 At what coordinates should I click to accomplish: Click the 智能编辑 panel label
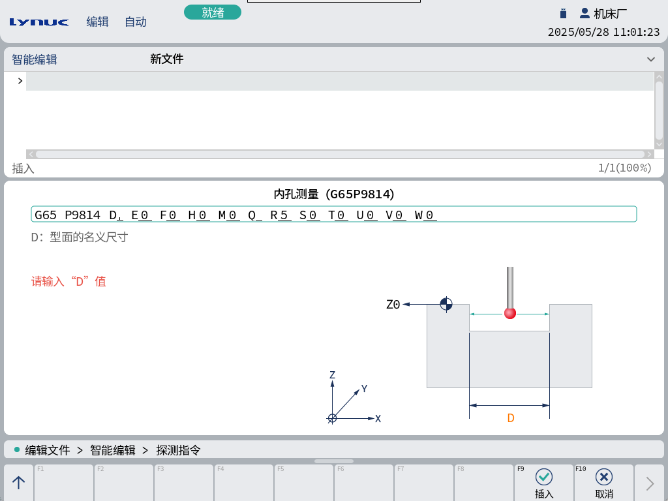(x=35, y=59)
